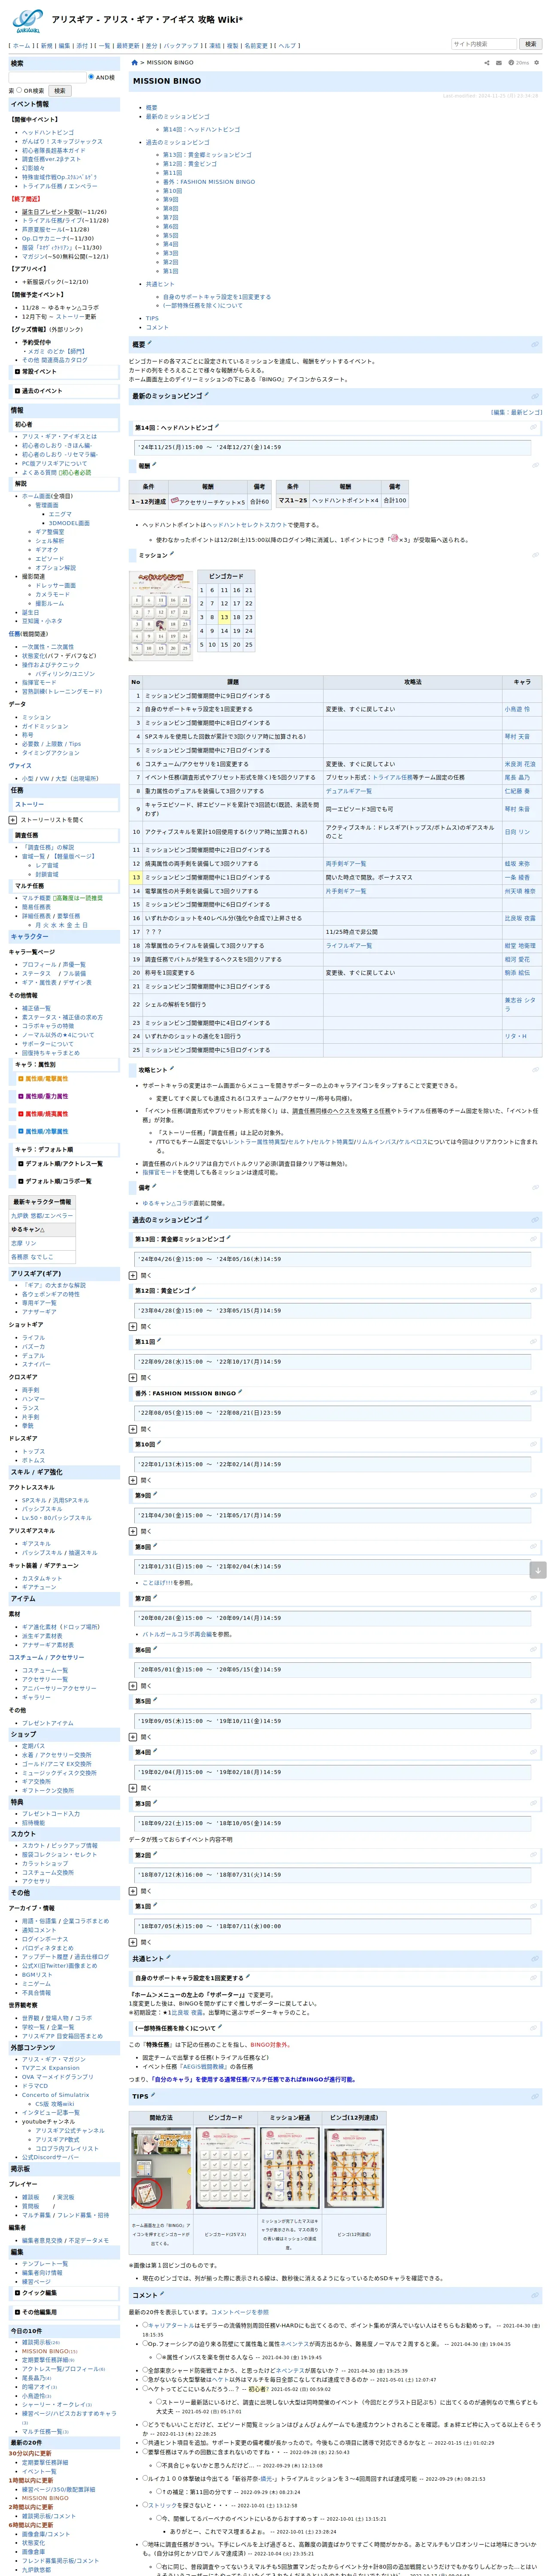Open 一条 綾香 link in row 13
This screenshot has width=551, height=2576.
click(517, 877)
